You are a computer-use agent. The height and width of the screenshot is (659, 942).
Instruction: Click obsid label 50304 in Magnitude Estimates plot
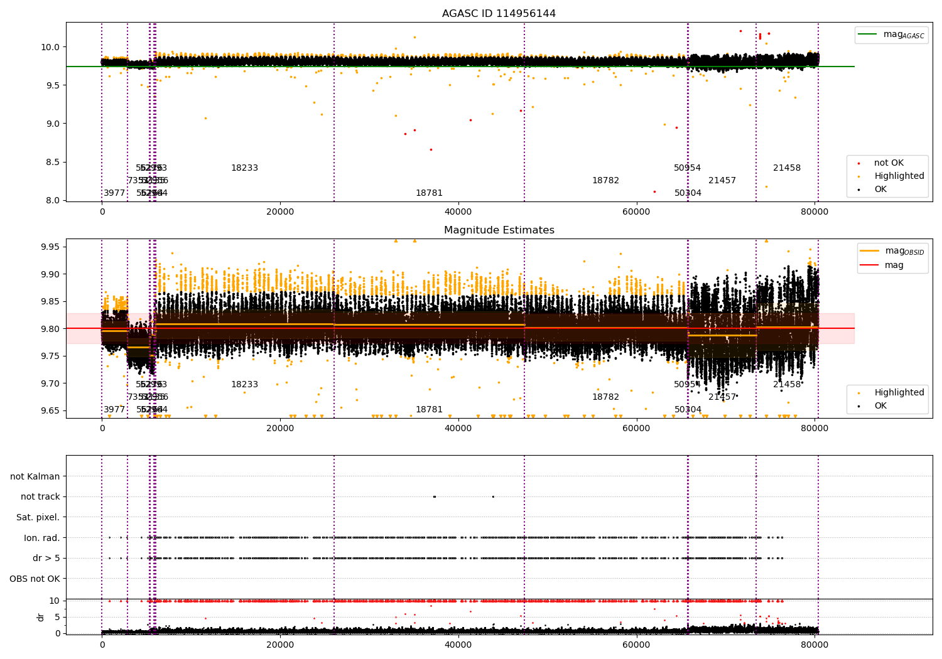(688, 410)
